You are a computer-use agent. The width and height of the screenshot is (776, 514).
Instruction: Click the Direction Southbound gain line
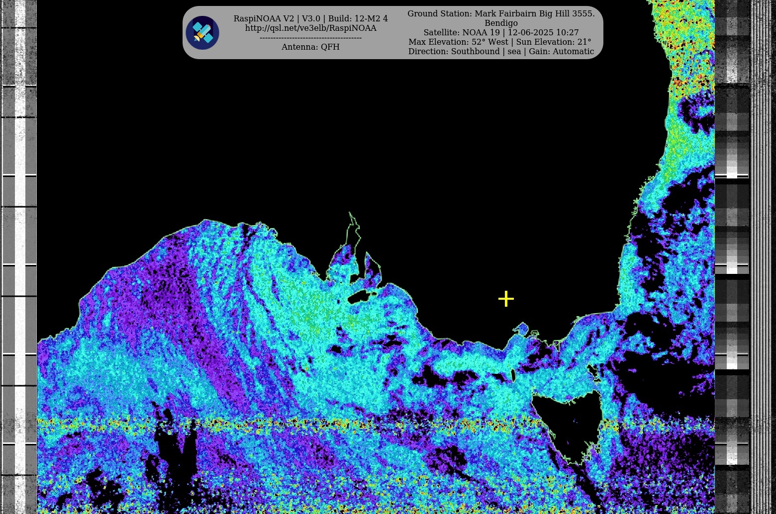pyautogui.click(x=501, y=52)
